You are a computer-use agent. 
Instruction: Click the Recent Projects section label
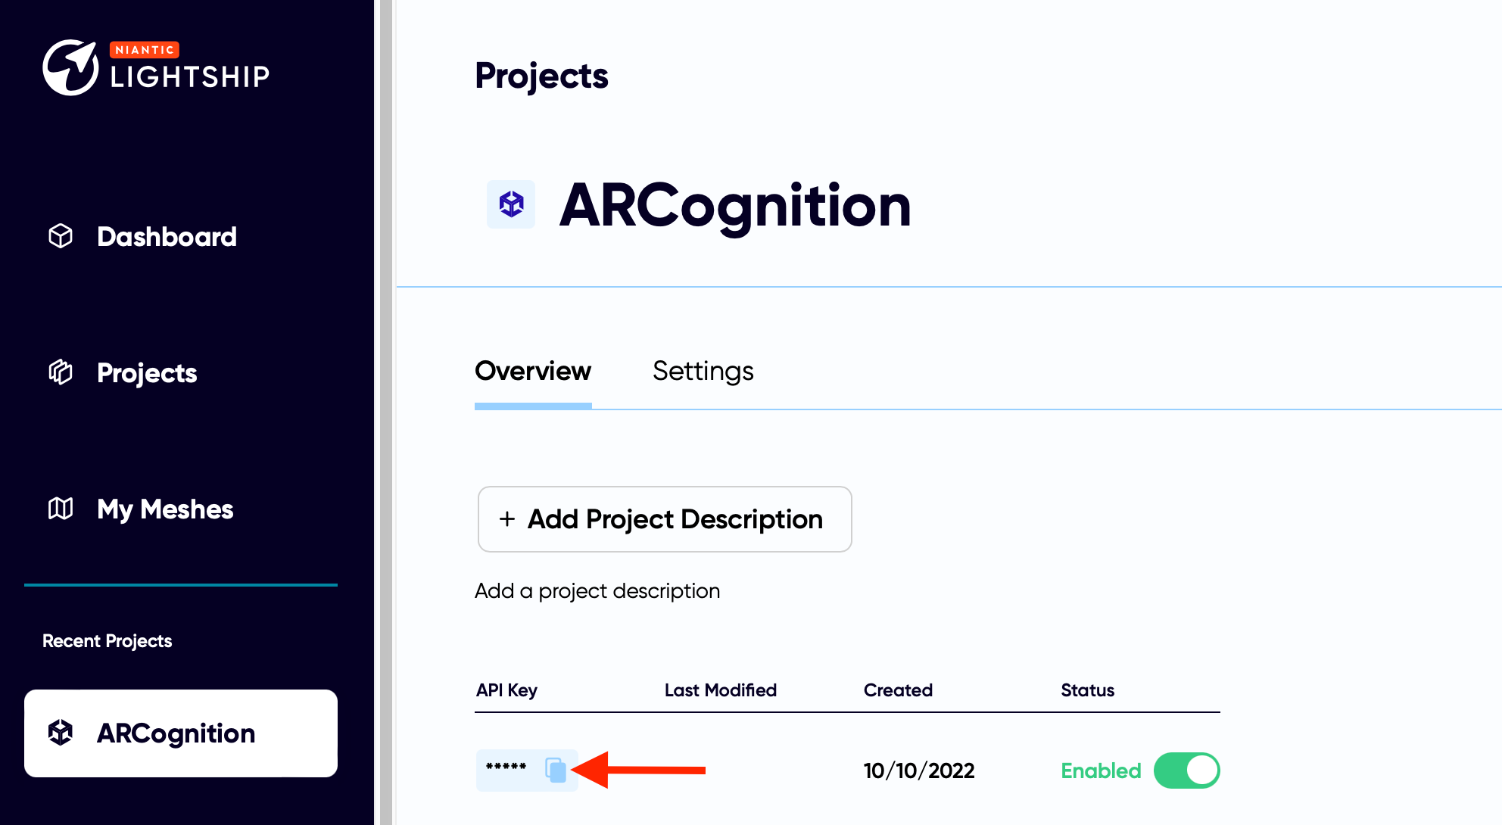coord(107,640)
